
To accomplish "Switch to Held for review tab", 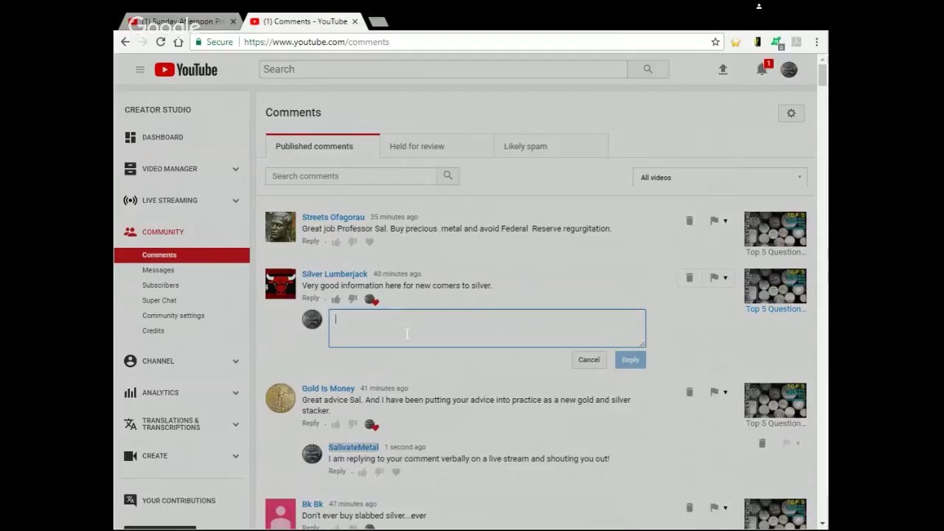I will pyautogui.click(x=437, y=146).
